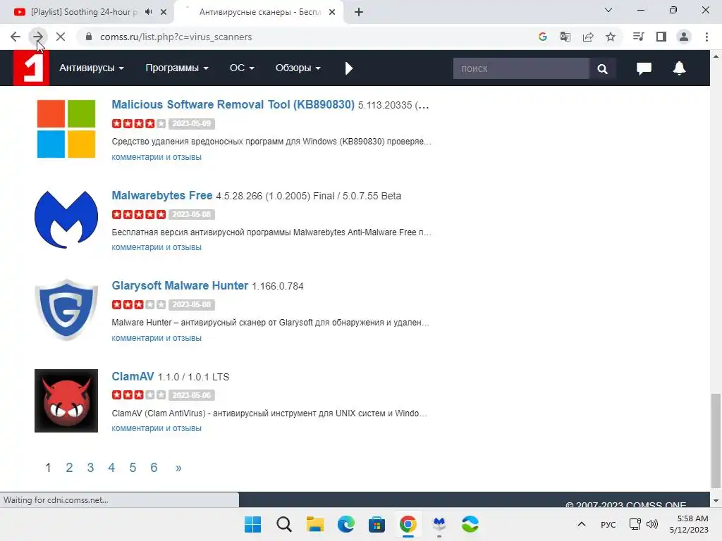722x541 pixels.
Task: Open Malwarebytes Free link
Action: pos(162,195)
